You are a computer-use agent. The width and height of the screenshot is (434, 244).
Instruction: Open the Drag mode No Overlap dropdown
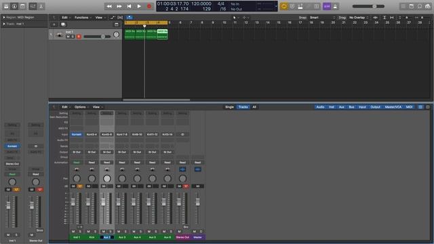point(358,18)
